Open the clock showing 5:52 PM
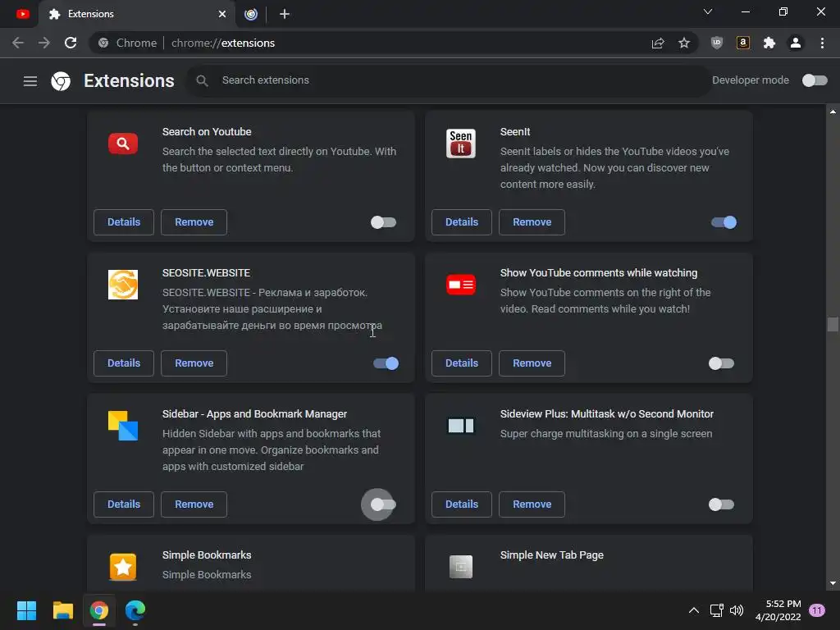The height and width of the screenshot is (630, 840). [778, 610]
